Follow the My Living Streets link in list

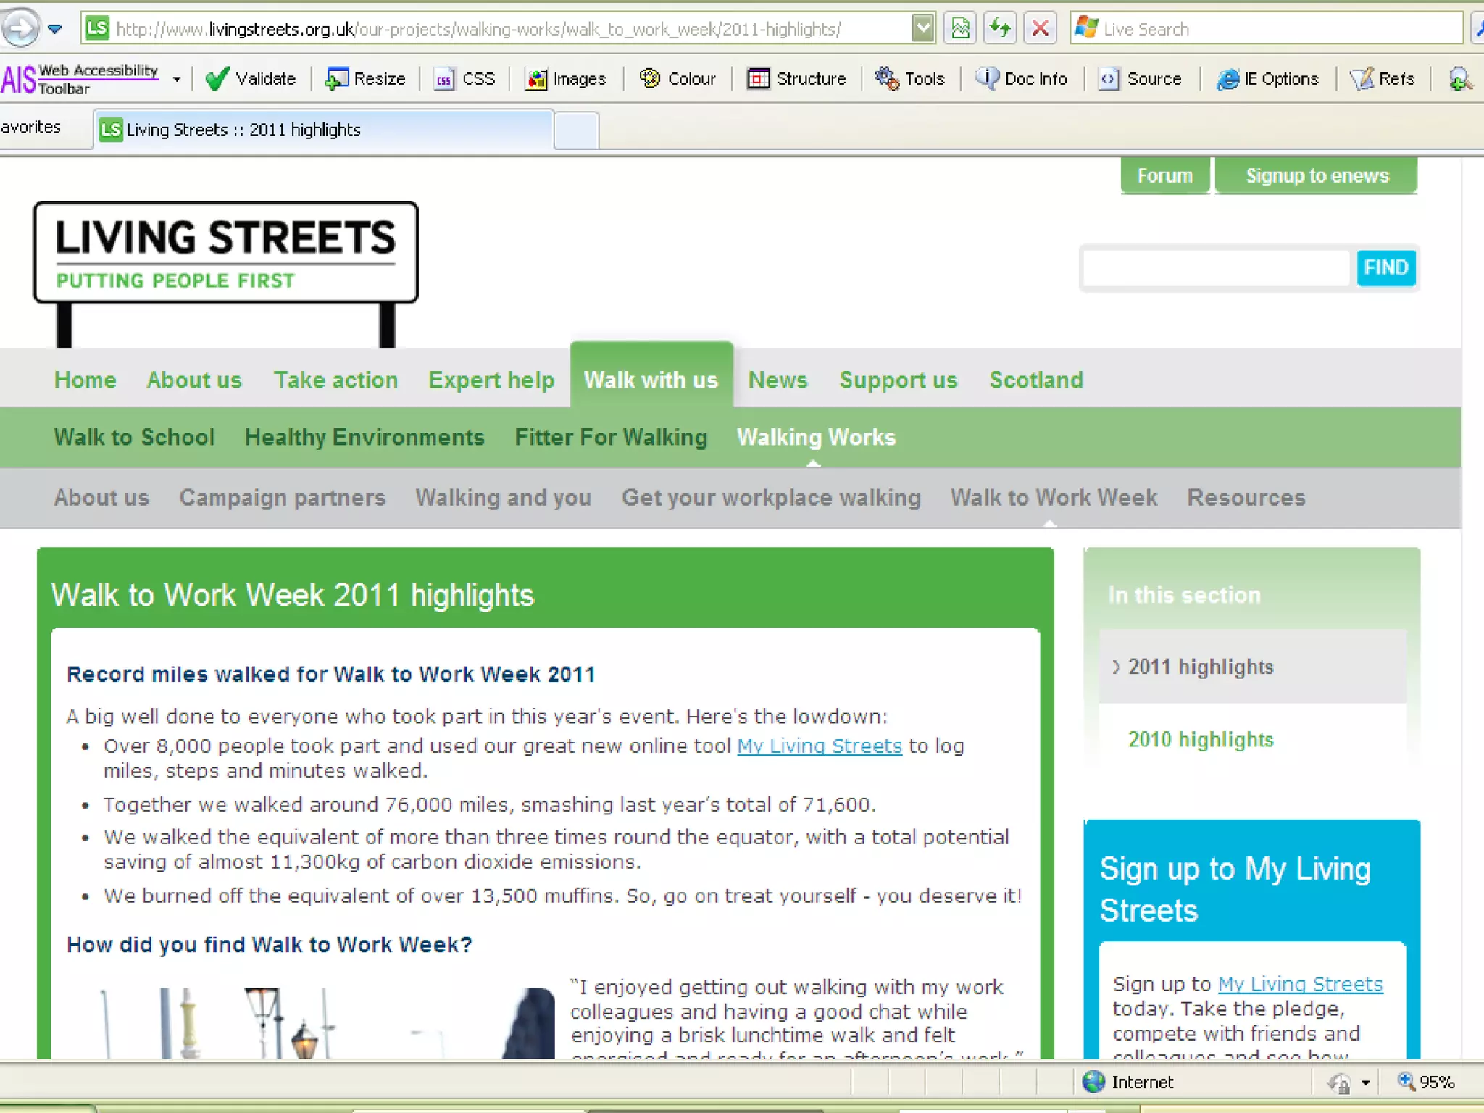(x=819, y=746)
